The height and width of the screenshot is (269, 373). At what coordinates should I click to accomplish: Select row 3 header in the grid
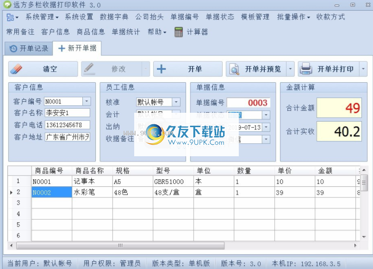coord(19,203)
